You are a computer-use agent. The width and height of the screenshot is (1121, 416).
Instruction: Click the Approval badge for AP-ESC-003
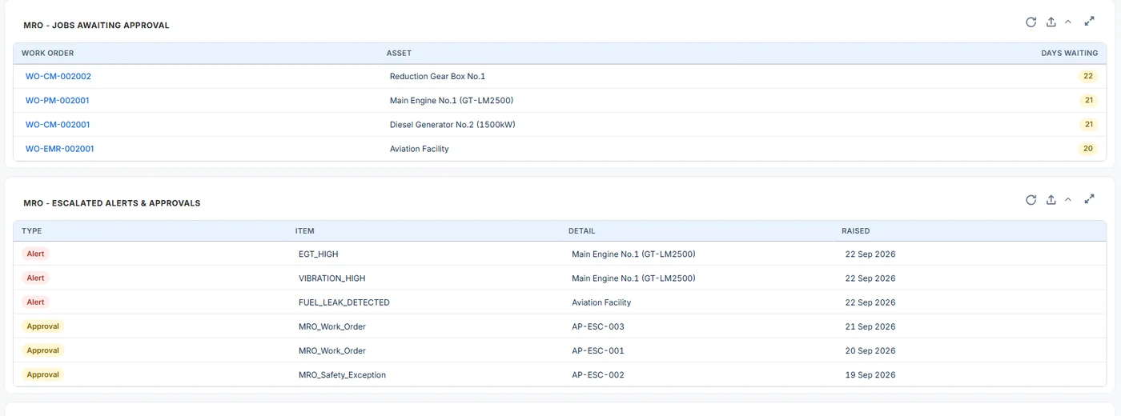[42, 326]
